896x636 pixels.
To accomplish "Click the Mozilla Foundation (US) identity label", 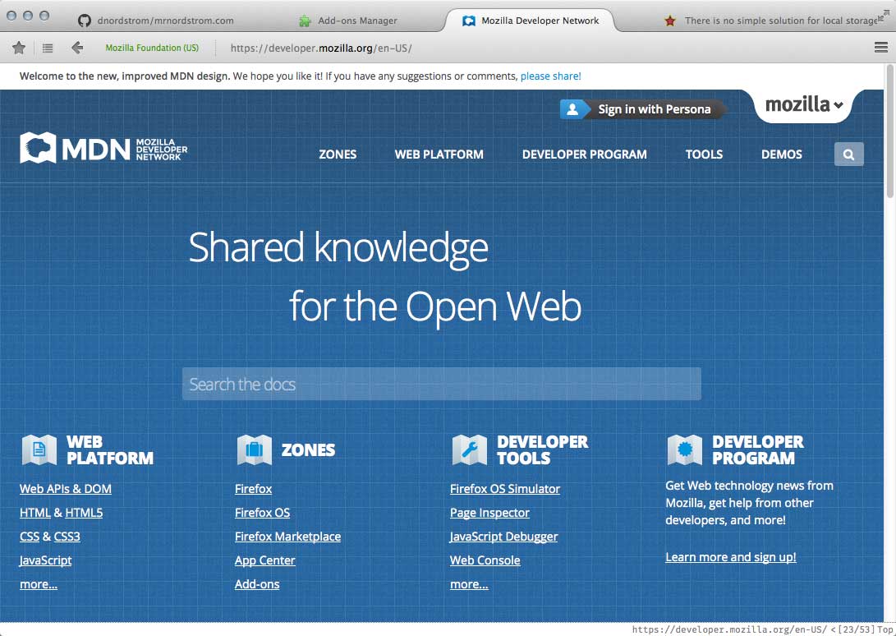I will click(152, 48).
